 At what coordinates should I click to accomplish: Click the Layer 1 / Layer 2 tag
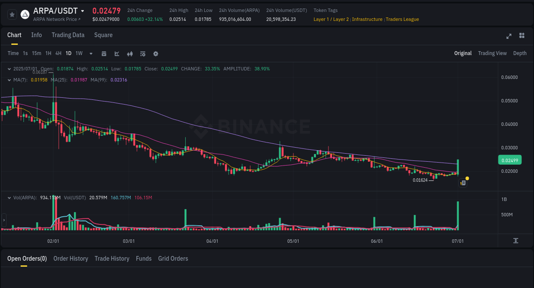click(331, 19)
